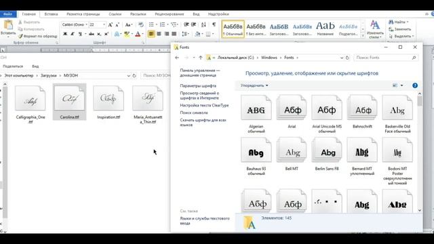Justify the text alignment

point(174,34)
